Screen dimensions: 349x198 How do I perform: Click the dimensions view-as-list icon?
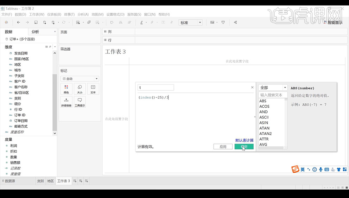(47, 47)
